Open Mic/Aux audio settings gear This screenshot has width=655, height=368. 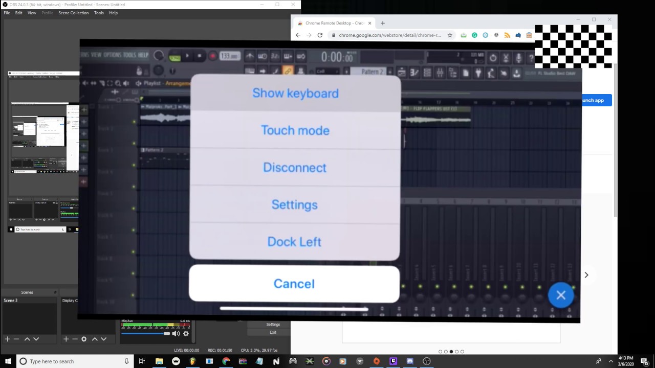tap(186, 333)
